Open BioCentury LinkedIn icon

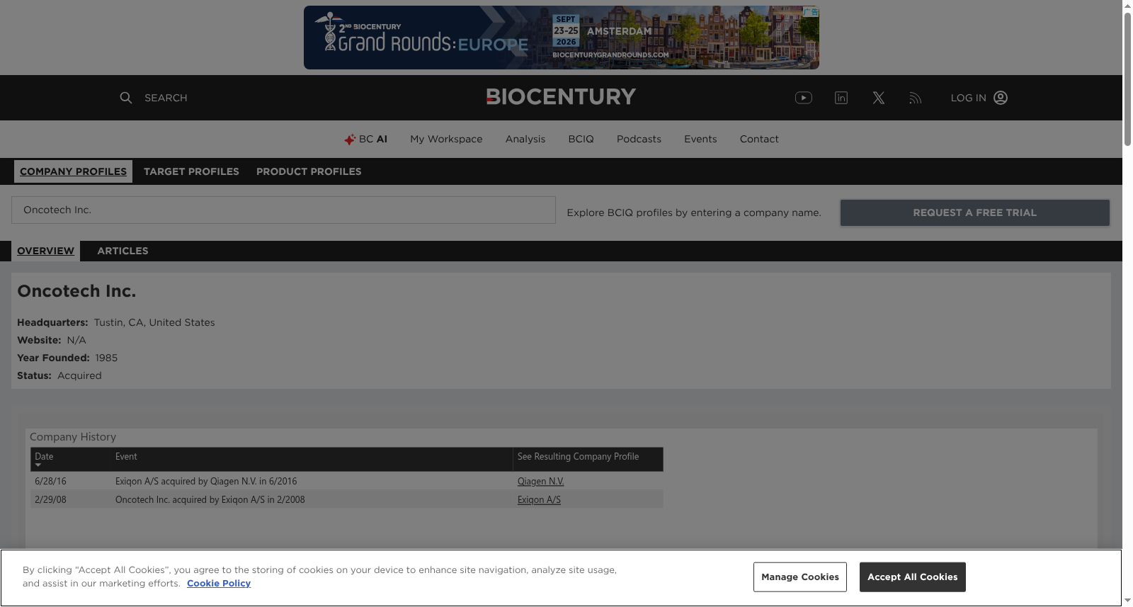click(841, 98)
